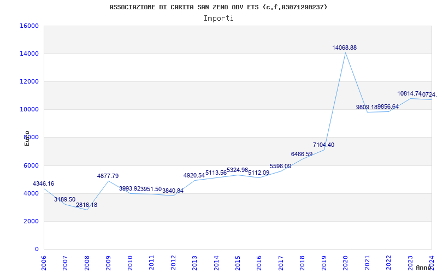
Task: Click data label 5324.96
Action: 238,170
